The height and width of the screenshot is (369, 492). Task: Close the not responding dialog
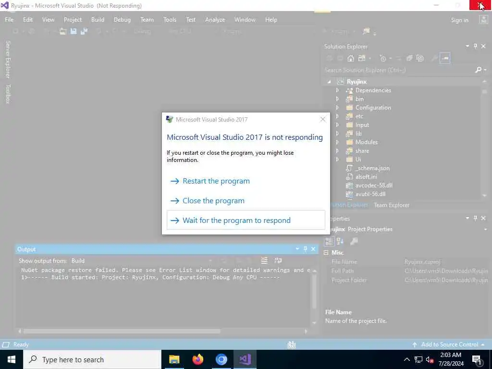click(323, 120)
